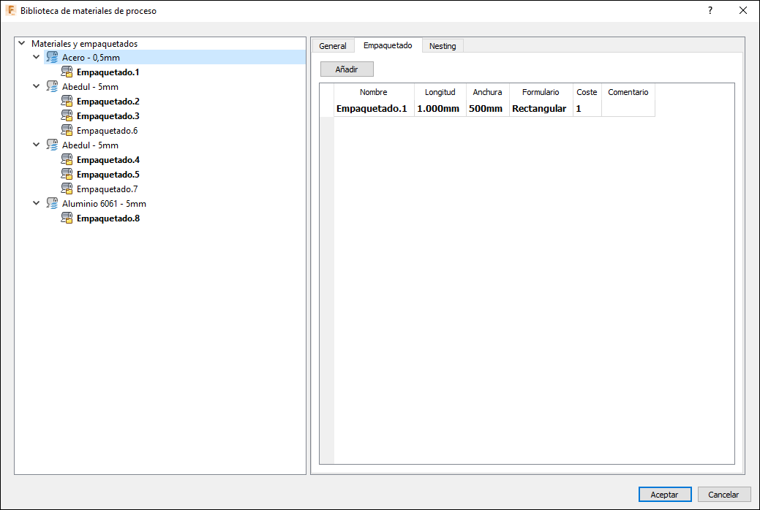Select Empaquetado.8 label in the tree
This screenshot has width=760, height=510.
click(x=108, y=218)
